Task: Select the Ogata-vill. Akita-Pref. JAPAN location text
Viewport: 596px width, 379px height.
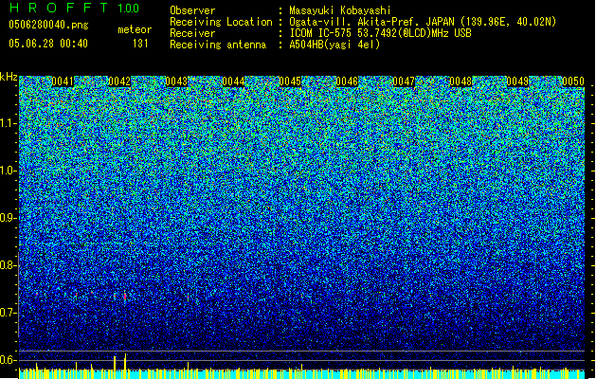Action: (x=423, y=22)
